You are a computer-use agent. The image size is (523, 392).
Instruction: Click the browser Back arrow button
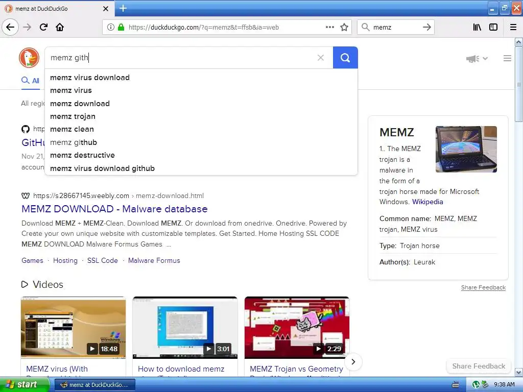pos(10,27)
